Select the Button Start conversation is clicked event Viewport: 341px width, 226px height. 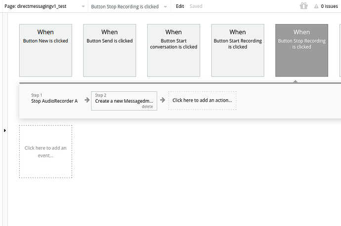[x=173, y=50]
